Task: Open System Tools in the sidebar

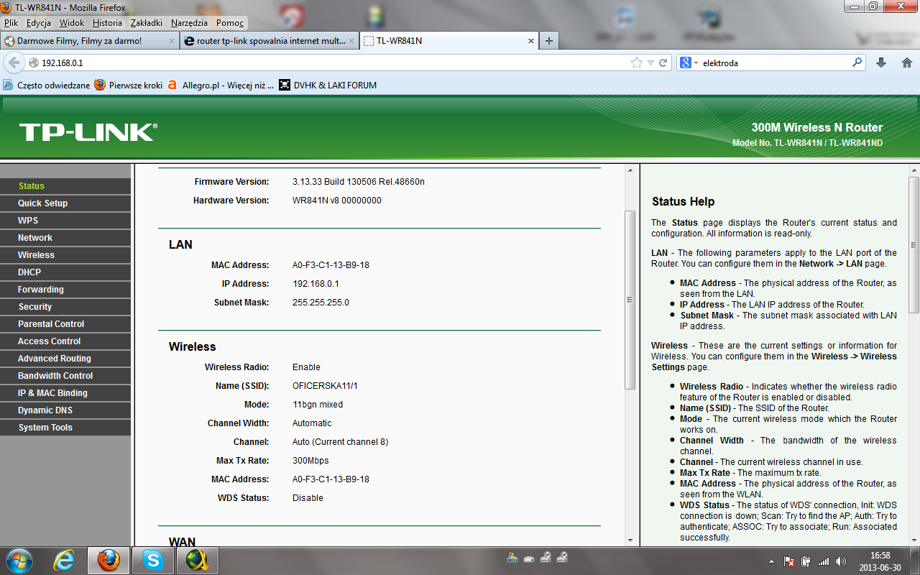Action: [65, 428]
